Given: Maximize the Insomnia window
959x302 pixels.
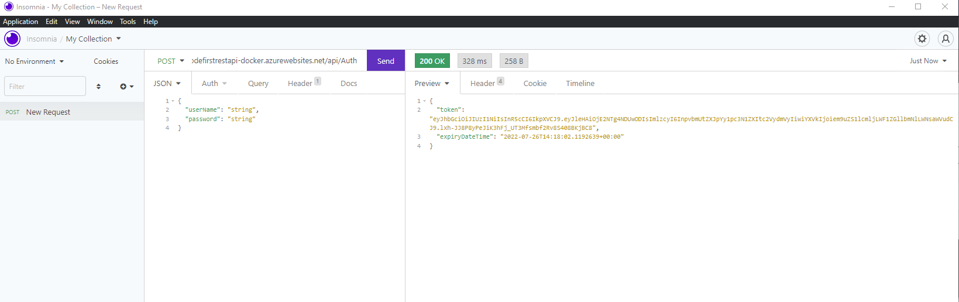Looking at the screenshot, I should tap(918, 7).
